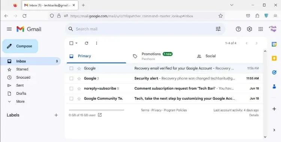Star the noreply+subscribe message
The width and height of the screenshot is (281, 142).
click(x=79, y=88)
